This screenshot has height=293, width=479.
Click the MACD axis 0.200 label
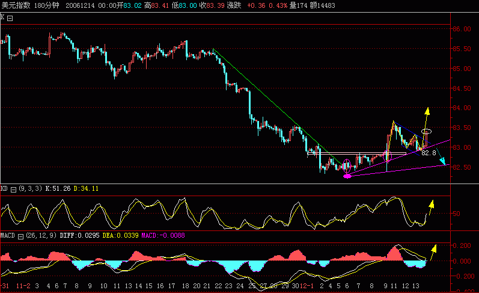click(x=462, y=246)
